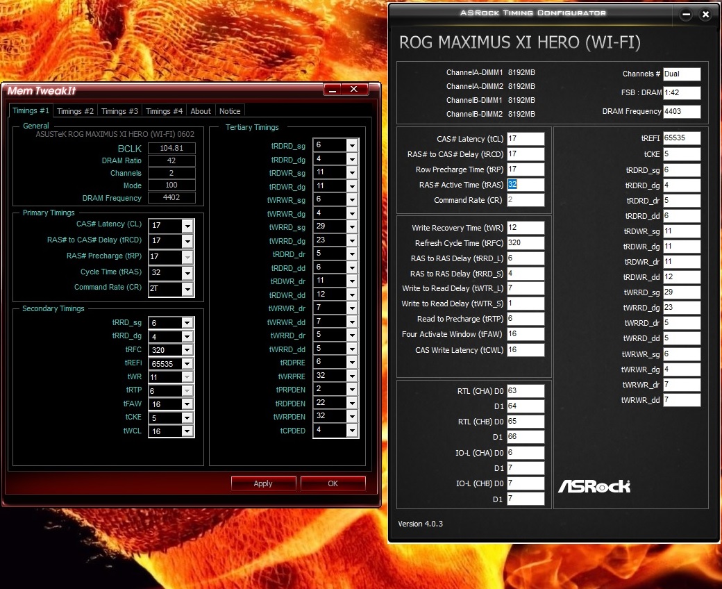722x589 pixels.
Task: Click the tWRRD_sg field in ASRock
Action: pyautogui.click(x=682, y=292)
